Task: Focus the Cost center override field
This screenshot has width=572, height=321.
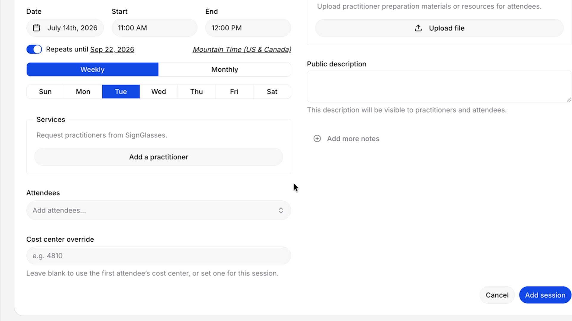Action: click(158, 256)
